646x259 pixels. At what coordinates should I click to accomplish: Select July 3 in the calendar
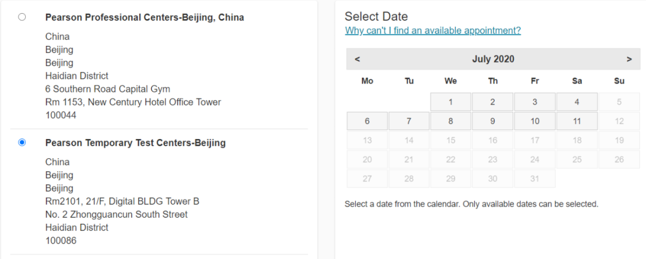coord(535,102)
